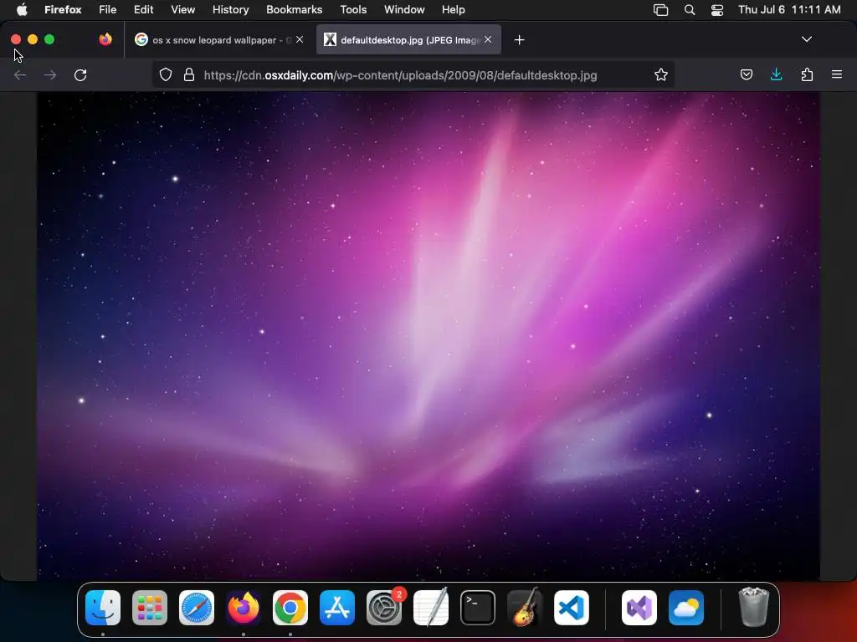Open Control Center in the menu bar
The width and height of the screenshot is (857, 642).
click(717, 10)
